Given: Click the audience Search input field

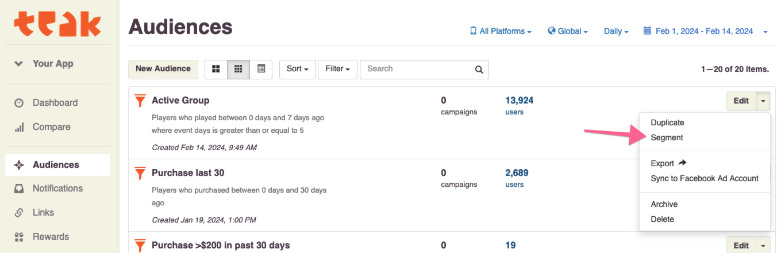Looking at the screenshot, I should [x=418, y=69].
